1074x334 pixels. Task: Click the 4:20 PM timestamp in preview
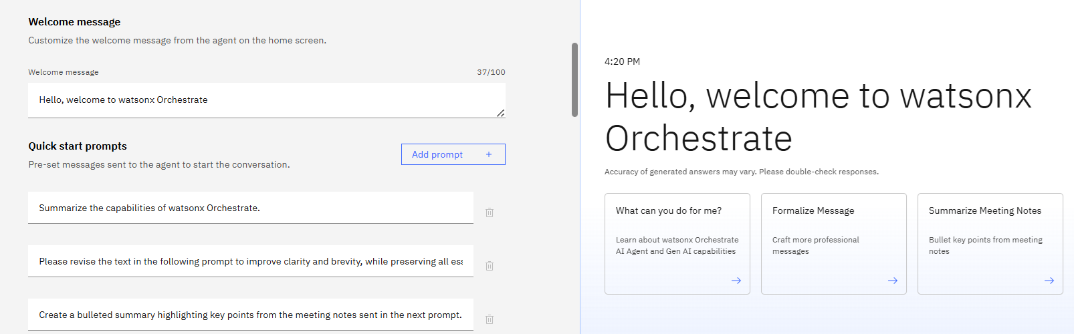click(622, 61)
